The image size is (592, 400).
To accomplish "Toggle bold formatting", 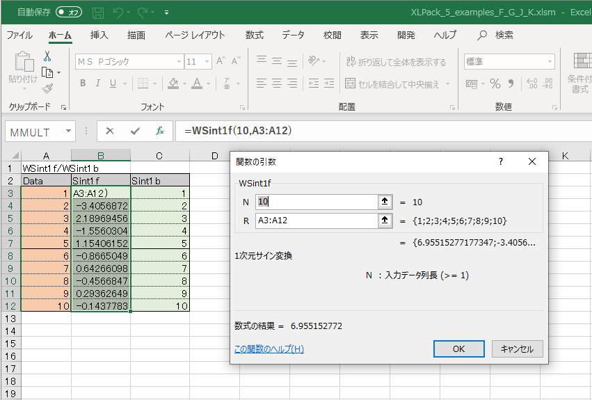I will (x=82, y=83).
